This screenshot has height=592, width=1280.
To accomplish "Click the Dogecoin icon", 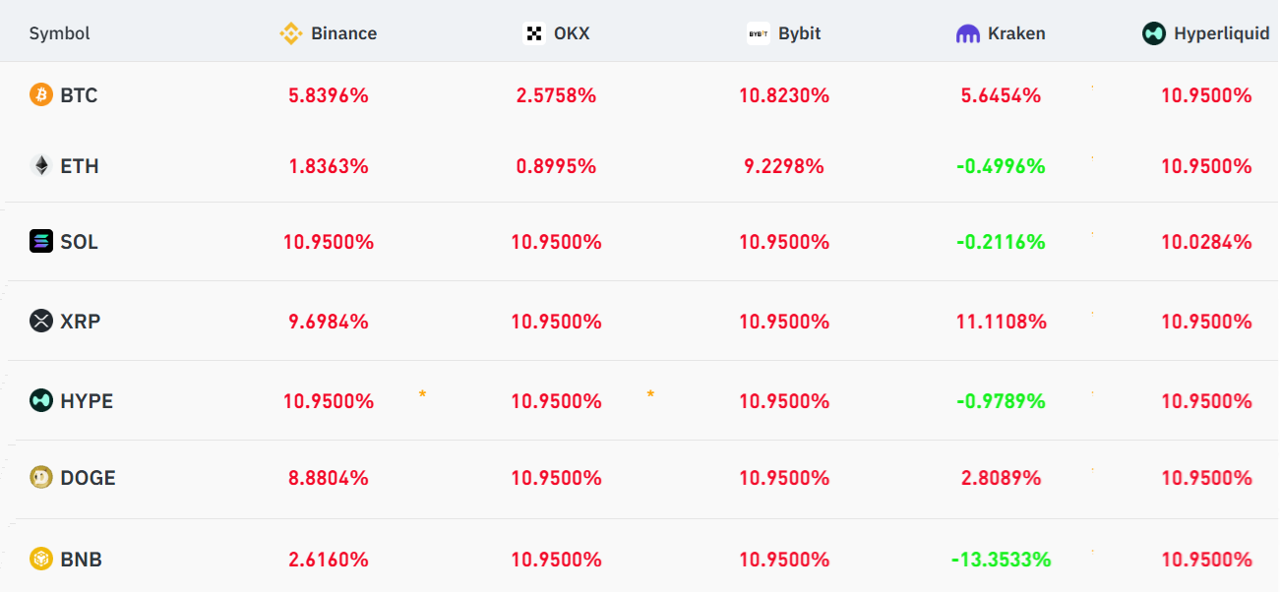I will [40, 478].
